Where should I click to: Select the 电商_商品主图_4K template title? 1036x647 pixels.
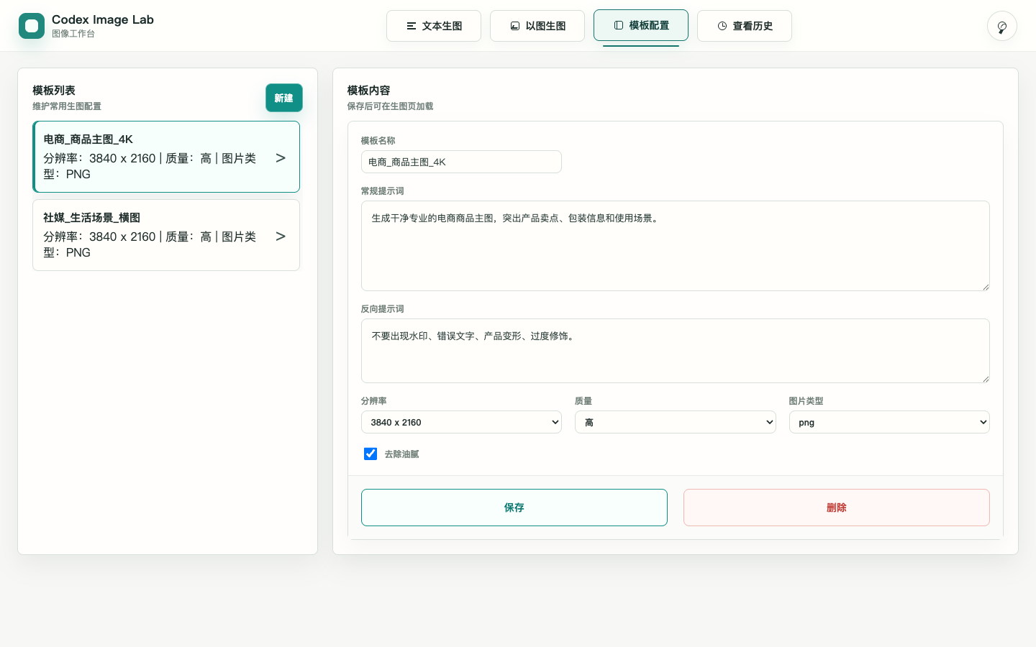tap(88, 139)
